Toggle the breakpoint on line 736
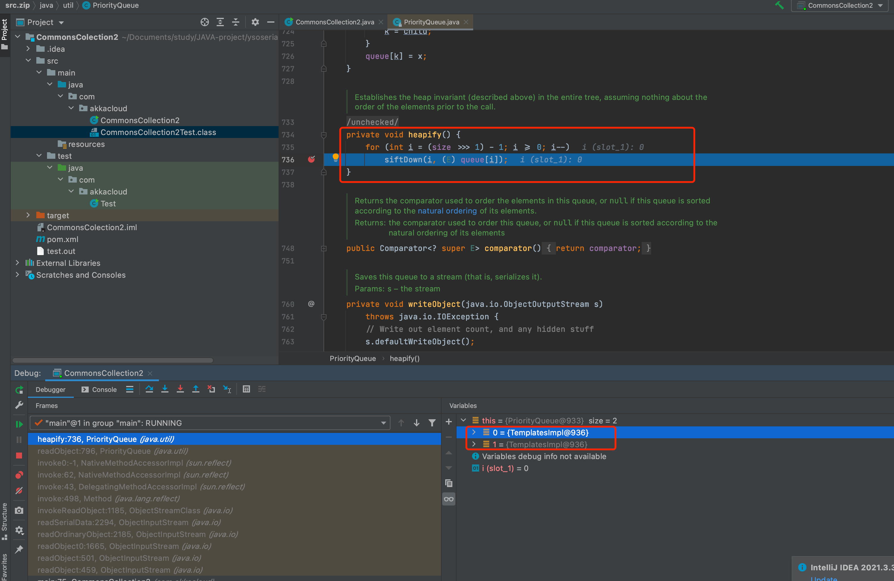 click(311, 159)
